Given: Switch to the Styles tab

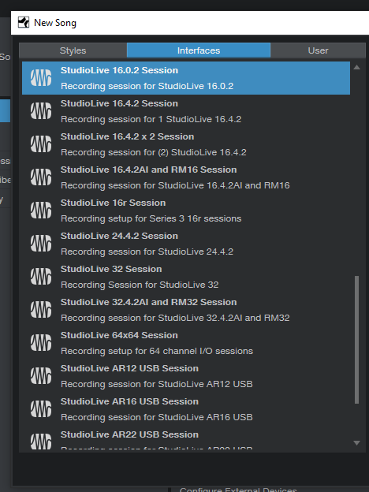Looking at the screenshot, I should (73, 50).
